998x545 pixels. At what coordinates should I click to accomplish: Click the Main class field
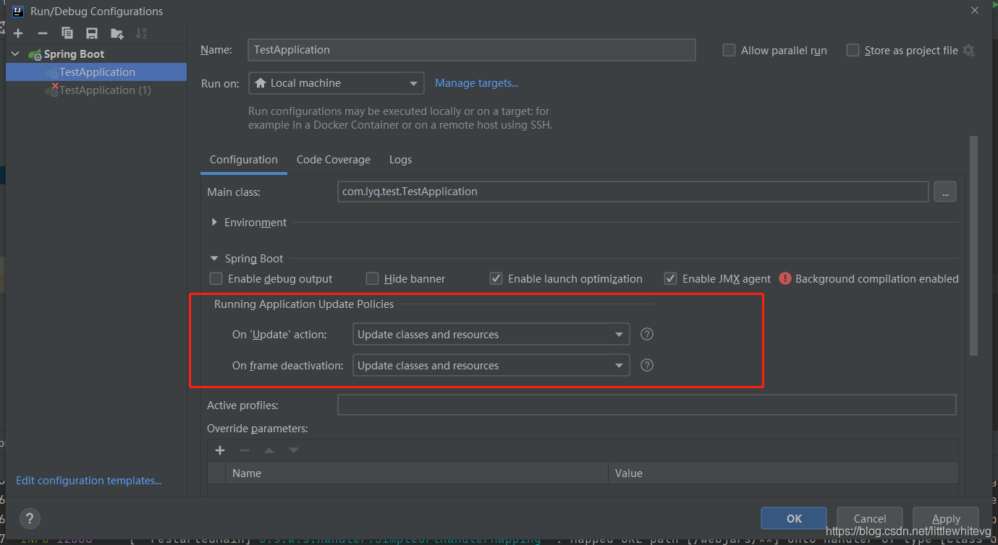[x=633, y=192]
